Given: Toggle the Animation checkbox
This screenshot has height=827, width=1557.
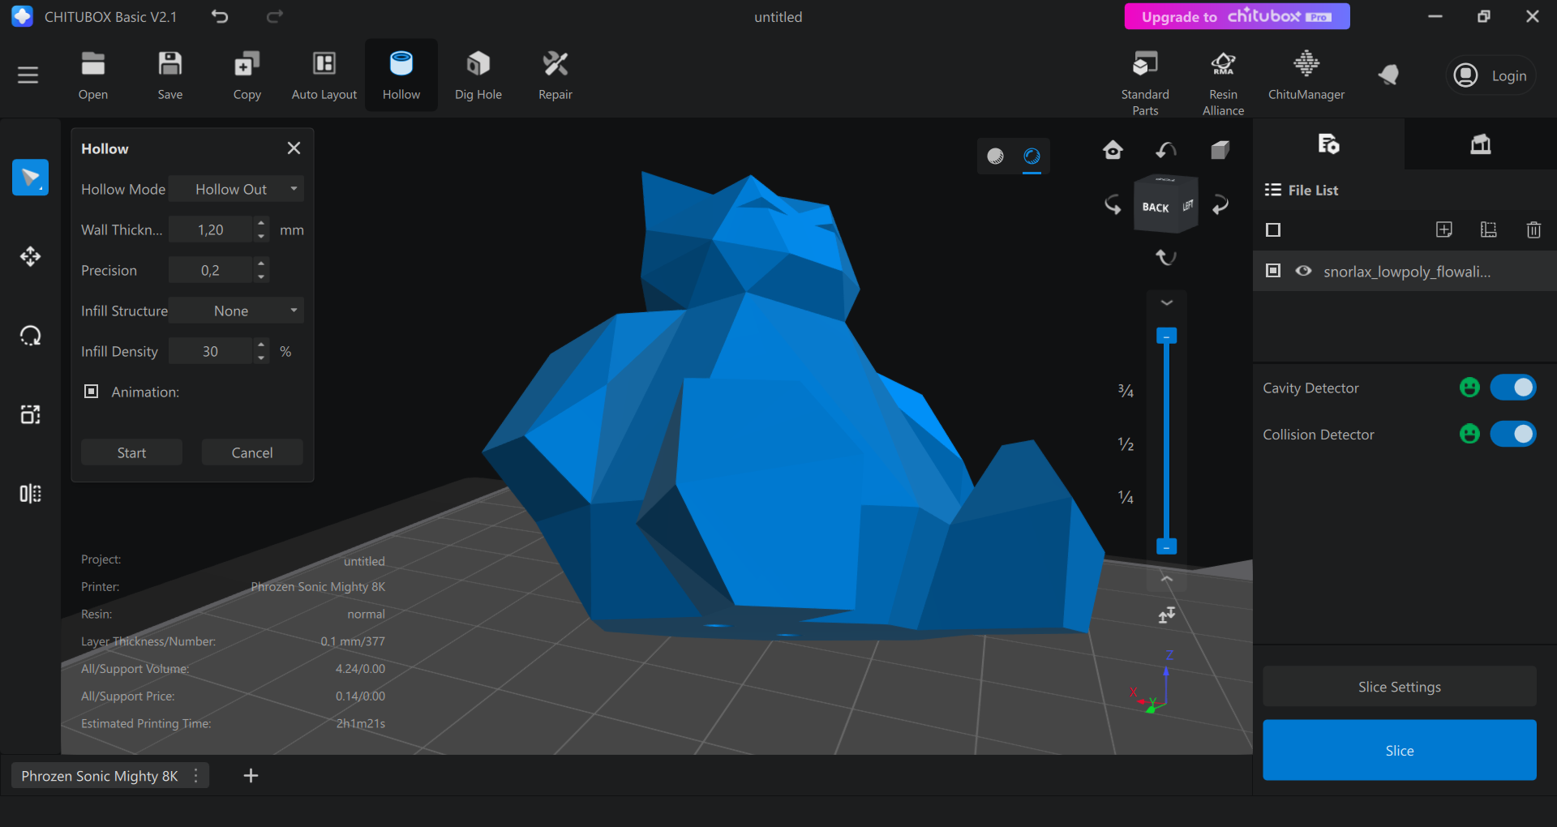Looking at the screenshot, I should coord(92,392).
